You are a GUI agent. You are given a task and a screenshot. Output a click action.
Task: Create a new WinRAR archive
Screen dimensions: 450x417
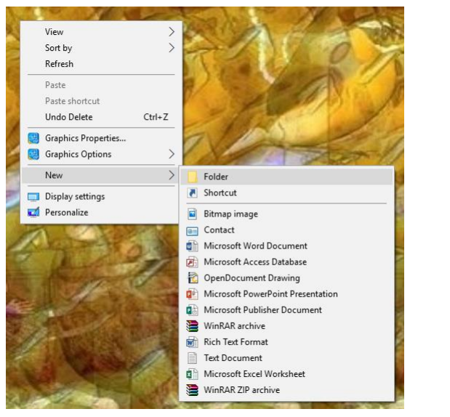pos(286,326)
